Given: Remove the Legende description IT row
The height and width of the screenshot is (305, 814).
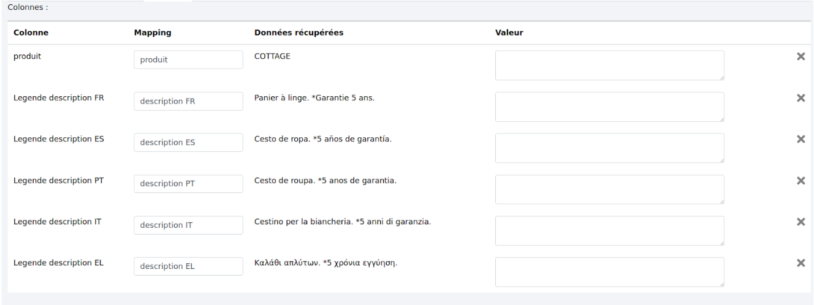Looking at the screenshot, I should point(800,222).
